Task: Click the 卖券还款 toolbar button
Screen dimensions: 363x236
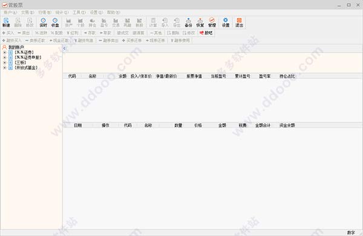Action: (x=35, y=40)
